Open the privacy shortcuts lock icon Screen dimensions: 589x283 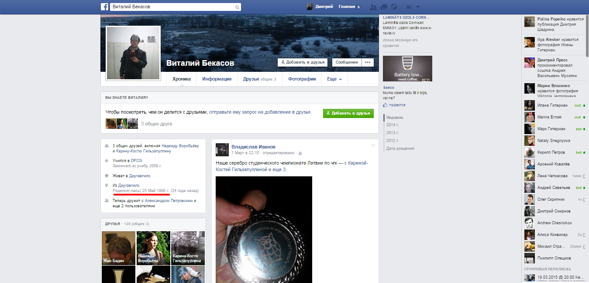tap(409, 7)
